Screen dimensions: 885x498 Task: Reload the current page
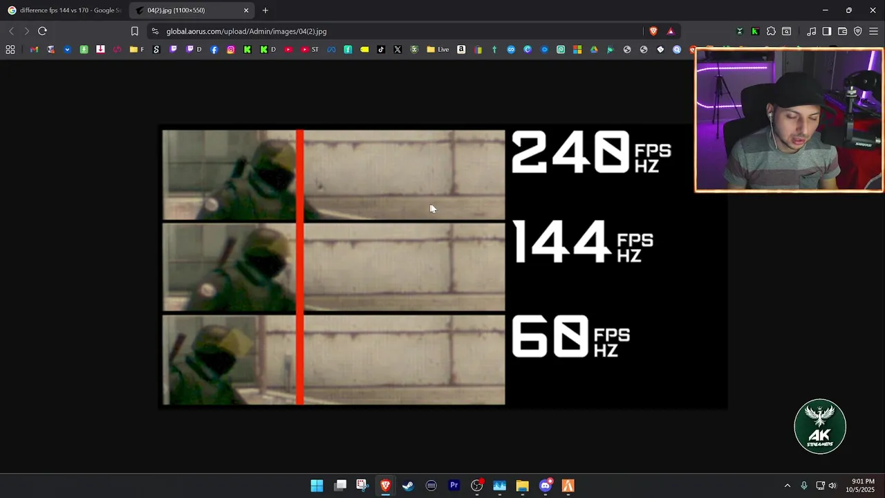click(42, 31)
